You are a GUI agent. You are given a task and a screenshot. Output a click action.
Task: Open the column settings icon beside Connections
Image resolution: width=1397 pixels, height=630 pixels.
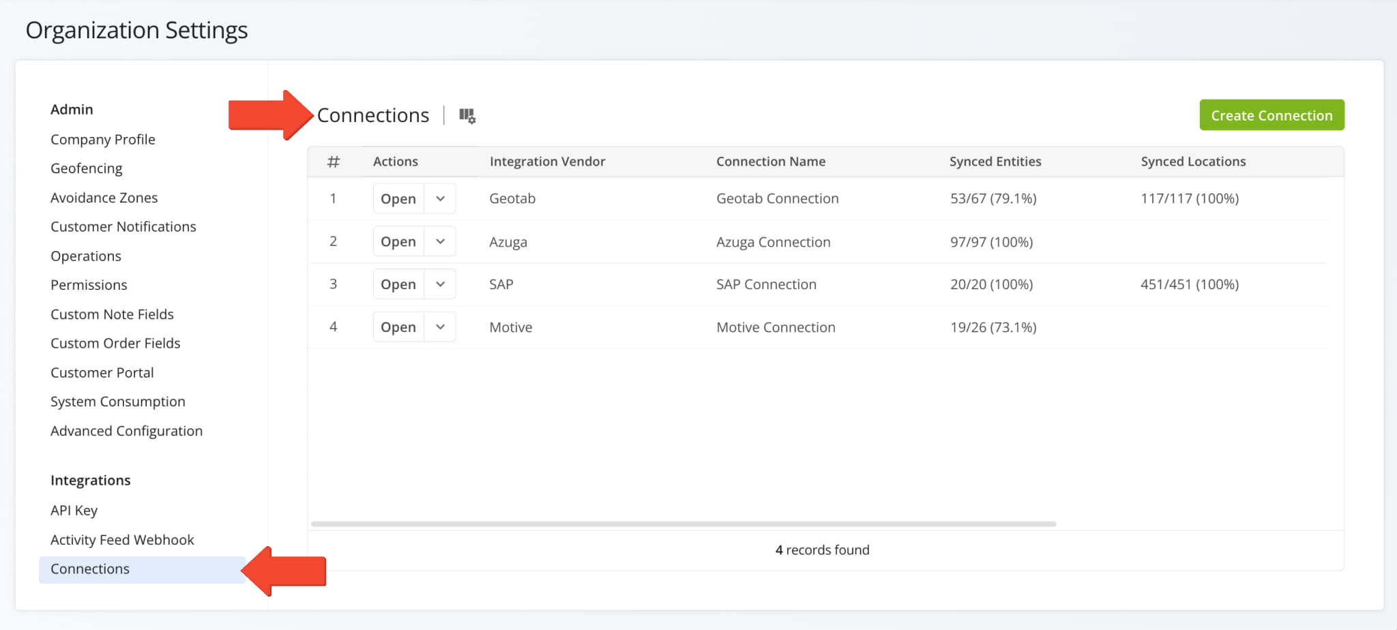[x=467, y=116]
